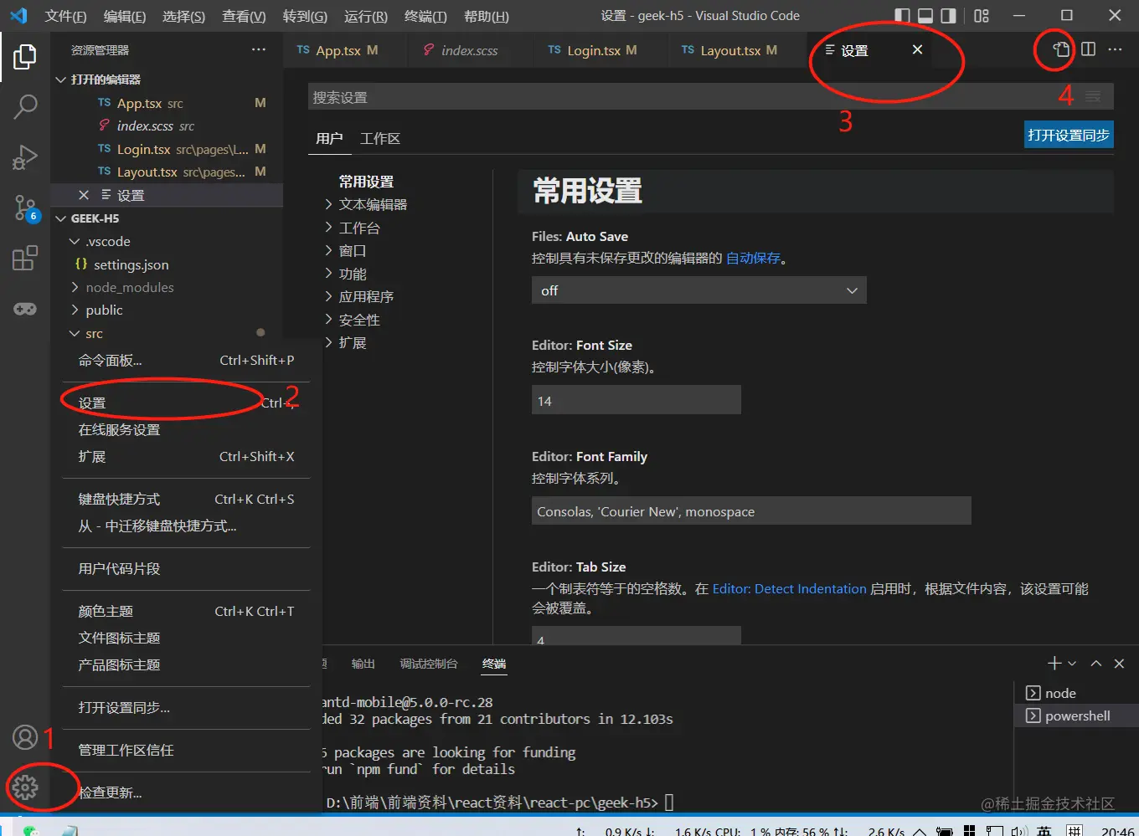Select the 用户 settings scope tab
The image size is (1139, 836).
point(329,138)
